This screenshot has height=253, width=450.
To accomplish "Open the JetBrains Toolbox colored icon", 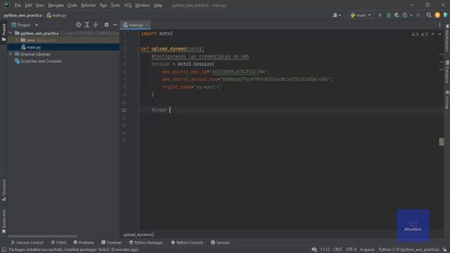I will tap(445, 15).
